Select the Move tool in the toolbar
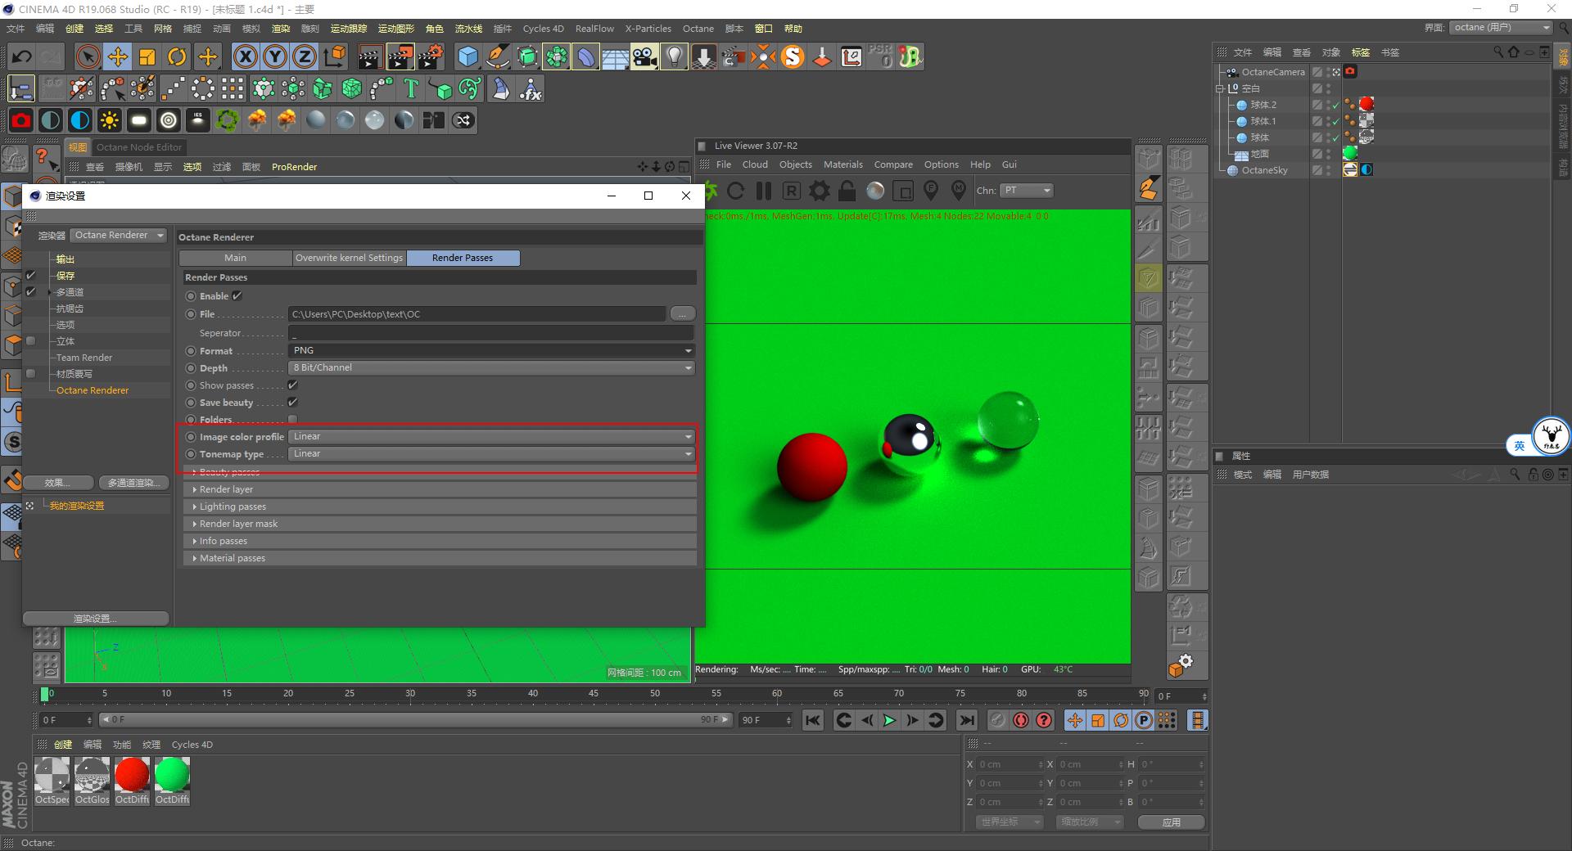The image size is (1572, 851). click(x=117, y=56)
